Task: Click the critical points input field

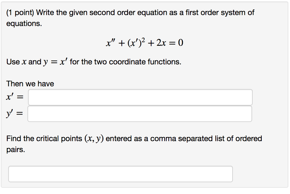Action: pos(120,174)
